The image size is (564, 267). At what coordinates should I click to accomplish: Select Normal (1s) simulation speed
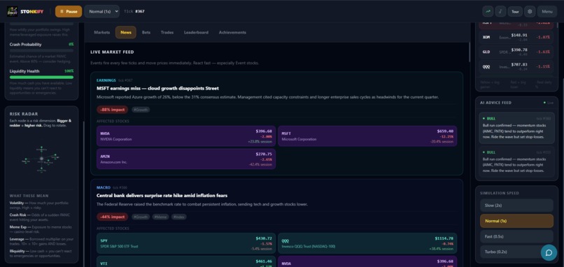[x=516, y=221]
